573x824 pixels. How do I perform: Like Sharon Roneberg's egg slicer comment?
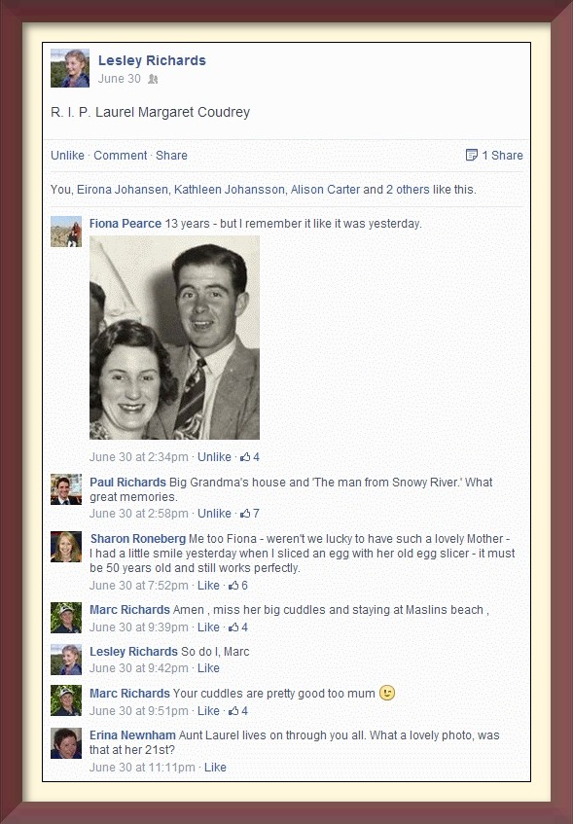tap(208, 586)
